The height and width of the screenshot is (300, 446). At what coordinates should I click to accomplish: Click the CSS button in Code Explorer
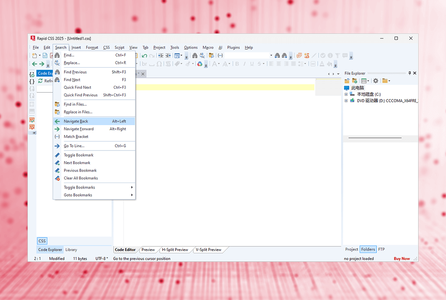point(42,241)
